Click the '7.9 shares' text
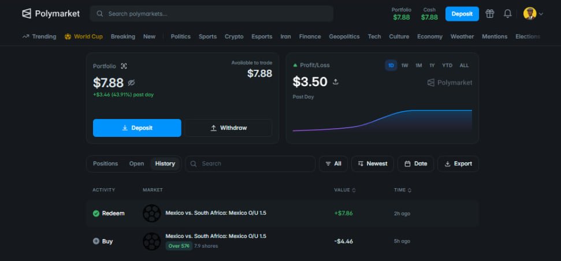This screenshot has width=561, height=261. (x=206, y=246)
